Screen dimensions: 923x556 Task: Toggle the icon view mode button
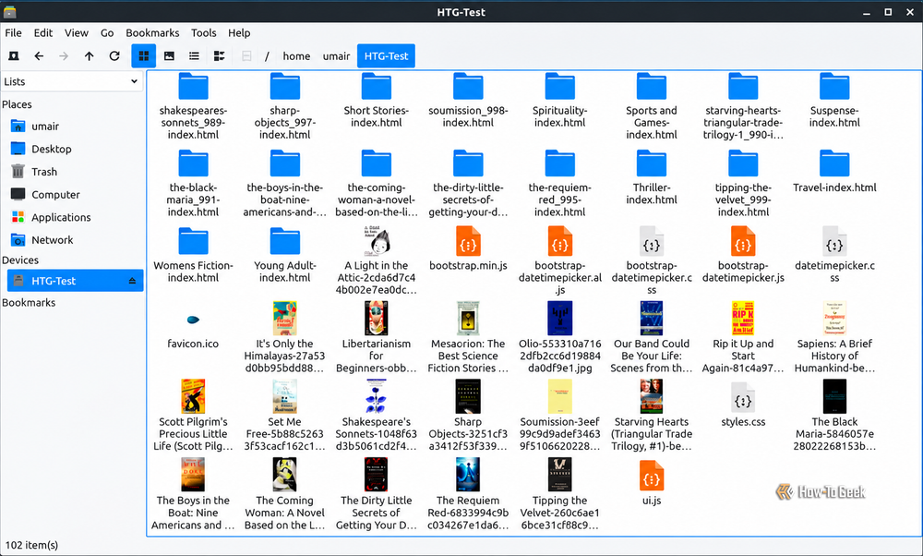[144, 56]
